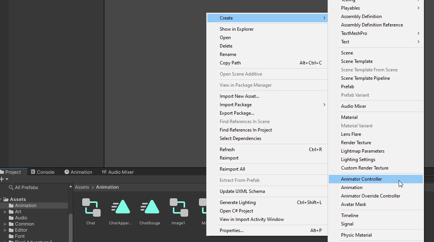Open the Animation tab

(78, 172)
